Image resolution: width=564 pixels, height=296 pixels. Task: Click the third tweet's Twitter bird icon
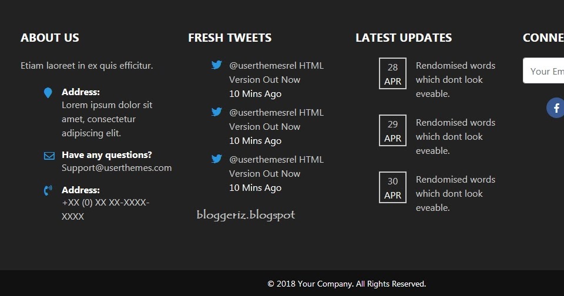point(217,159)
